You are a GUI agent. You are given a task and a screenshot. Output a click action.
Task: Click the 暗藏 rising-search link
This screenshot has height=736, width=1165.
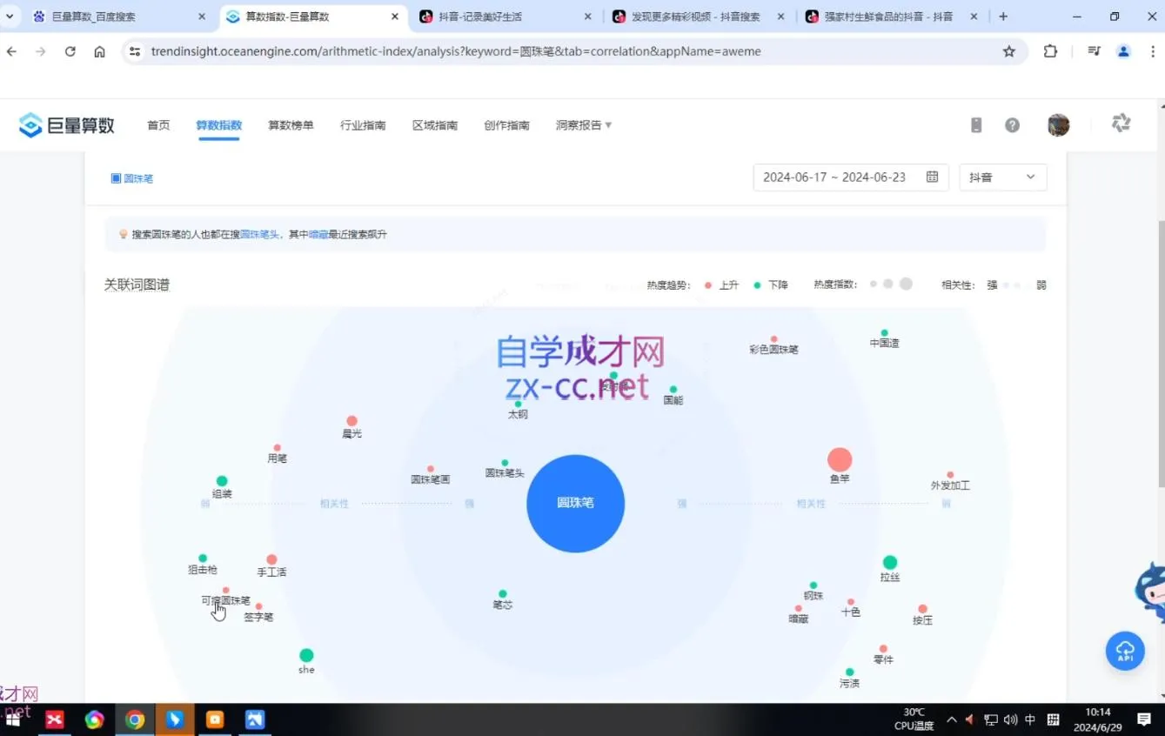pos(318,234)
